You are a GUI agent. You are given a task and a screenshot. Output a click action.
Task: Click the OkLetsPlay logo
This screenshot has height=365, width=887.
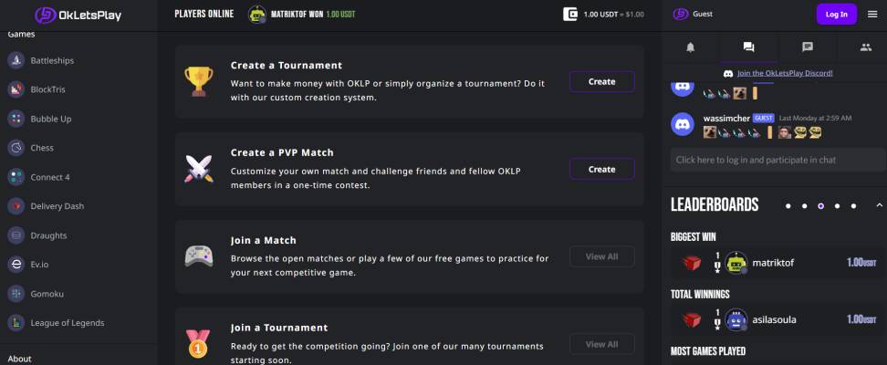78,15
